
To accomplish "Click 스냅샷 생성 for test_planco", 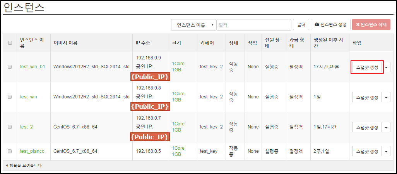I will tap(367, 151).
